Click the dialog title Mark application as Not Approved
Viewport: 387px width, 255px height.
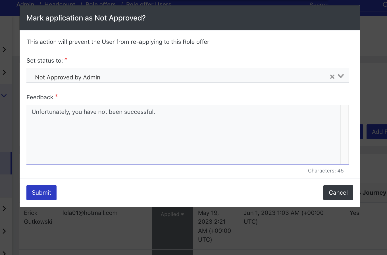click(x=86, y=18)
